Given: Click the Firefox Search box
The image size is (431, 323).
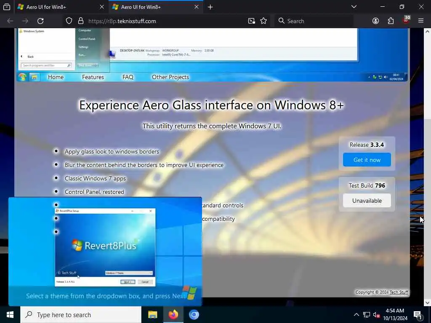Looking at the screenshot, I should (314, 21).
